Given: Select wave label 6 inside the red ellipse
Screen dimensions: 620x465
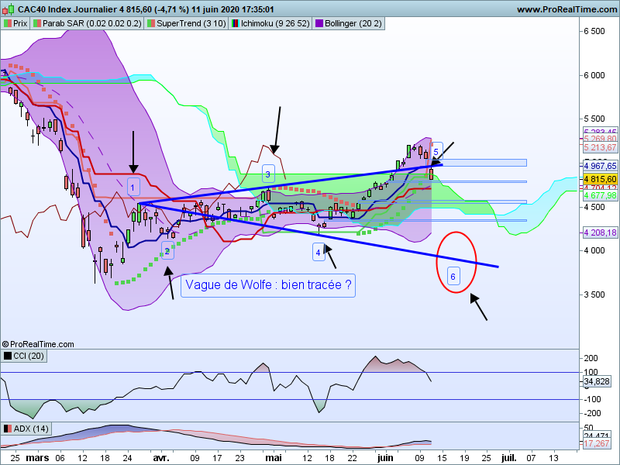Looking at the screenshot, I should pyautogui.click(x=453, y=276).
